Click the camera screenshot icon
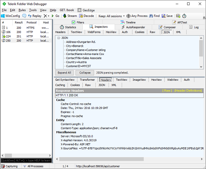 [178, 16]
